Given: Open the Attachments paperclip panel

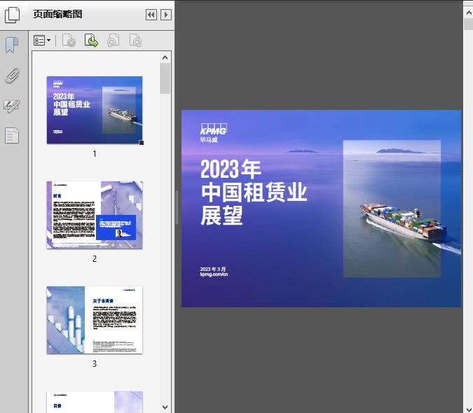Looking at the screenshot, I should [x=12, y=76].
